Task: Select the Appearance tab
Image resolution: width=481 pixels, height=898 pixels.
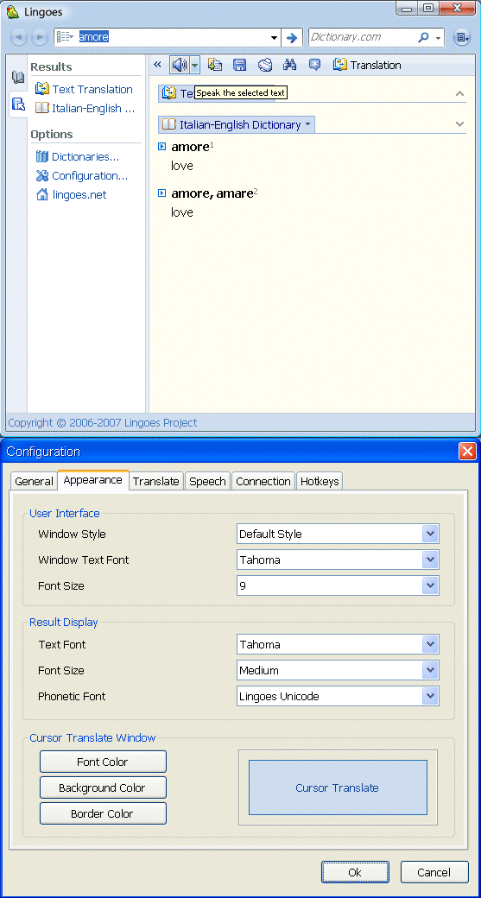Action: [x=92, y=479]
